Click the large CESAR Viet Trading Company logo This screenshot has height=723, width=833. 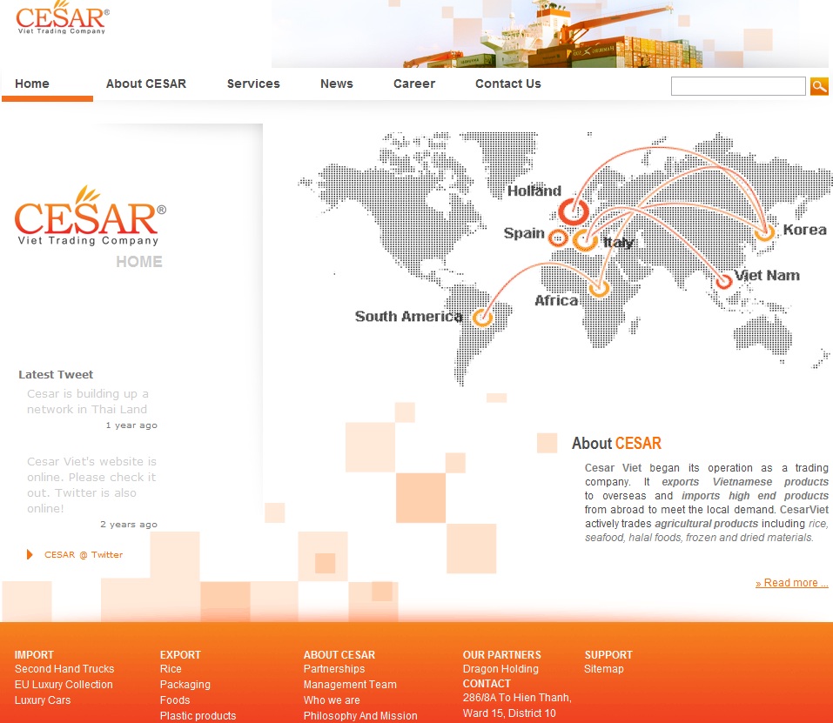point(91,216)
